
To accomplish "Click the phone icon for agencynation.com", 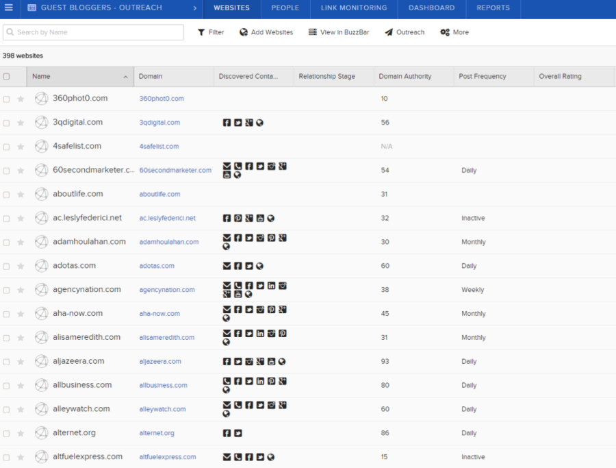I will [x=238, y=286].
